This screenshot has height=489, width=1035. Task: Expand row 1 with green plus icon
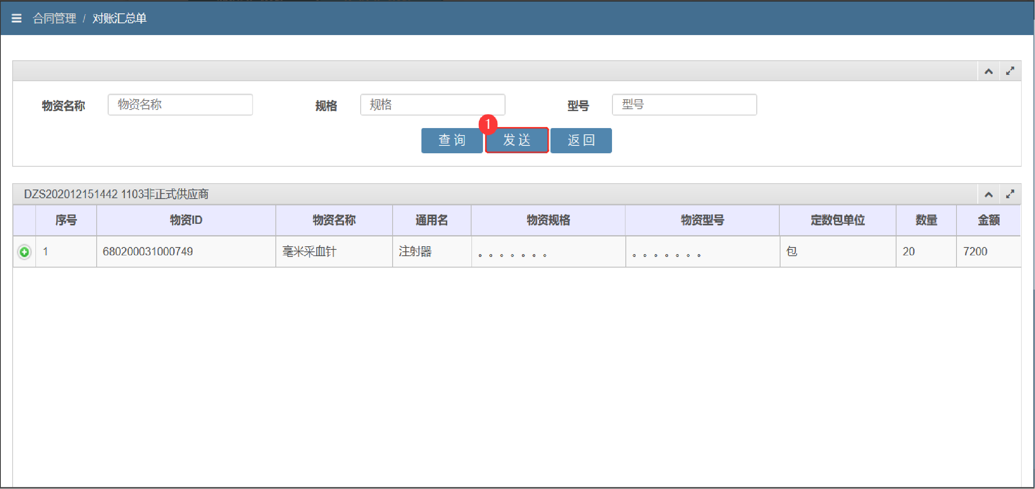point(24,252)
